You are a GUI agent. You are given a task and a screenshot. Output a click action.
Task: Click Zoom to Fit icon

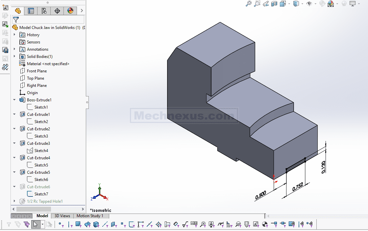pos(248,4)
